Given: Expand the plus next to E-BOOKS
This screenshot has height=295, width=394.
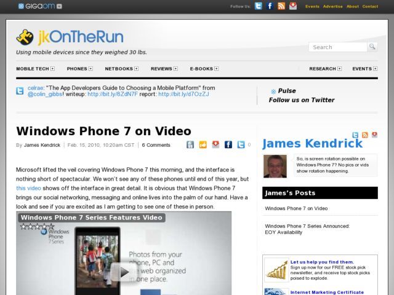Looking at the screenshot, I should click(216, 68).
